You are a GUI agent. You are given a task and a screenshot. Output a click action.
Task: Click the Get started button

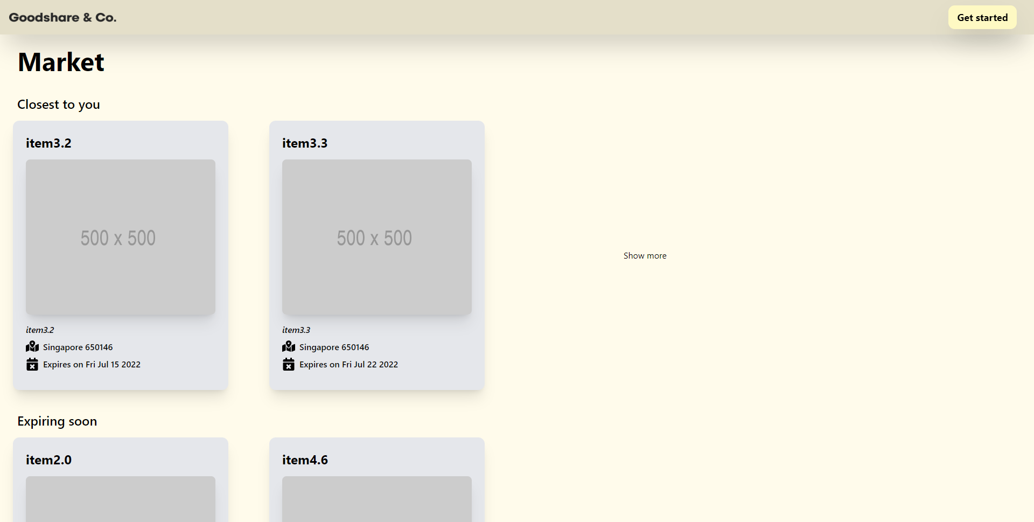tap(982, 17)
